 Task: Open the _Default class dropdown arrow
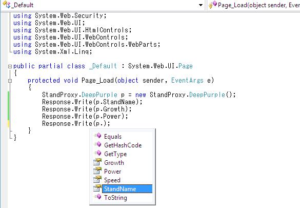(x=201, y=5)
